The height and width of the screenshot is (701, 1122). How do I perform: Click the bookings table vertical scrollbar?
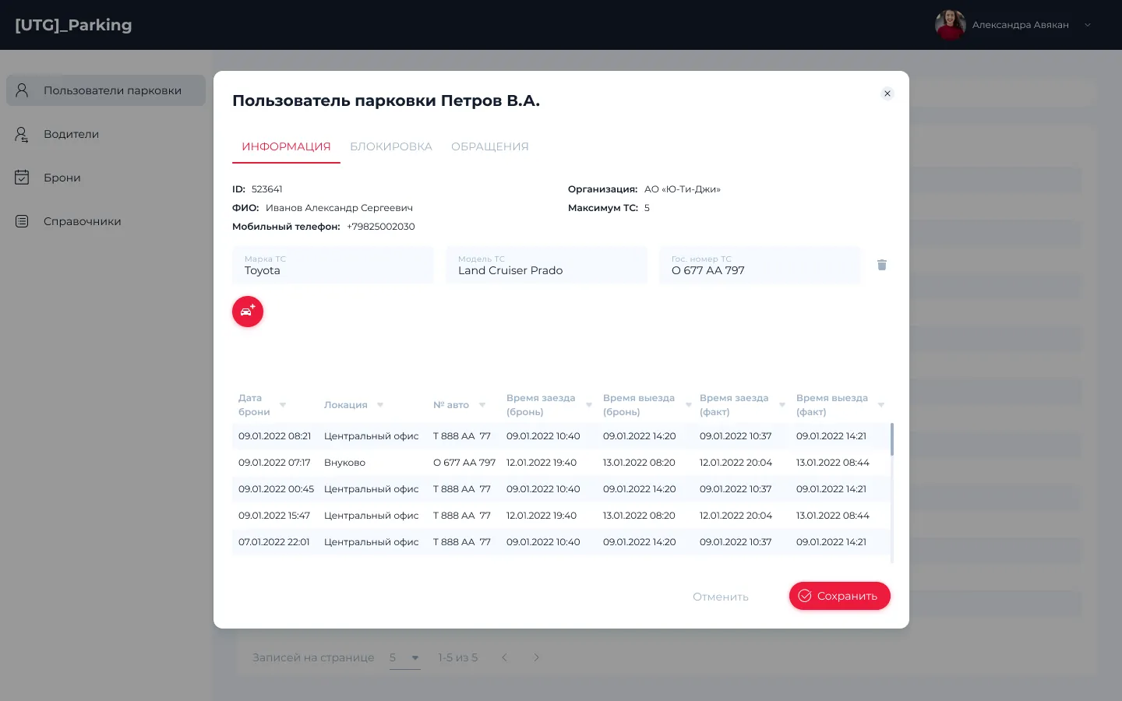(892, 439)
